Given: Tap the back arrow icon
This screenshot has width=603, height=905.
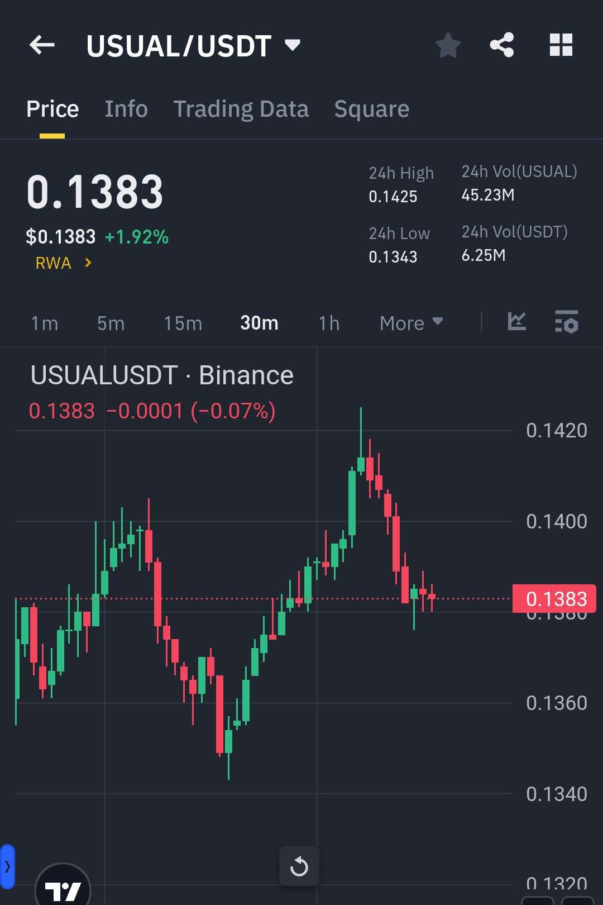Looking at the screenshot, I should coord(42,45).
